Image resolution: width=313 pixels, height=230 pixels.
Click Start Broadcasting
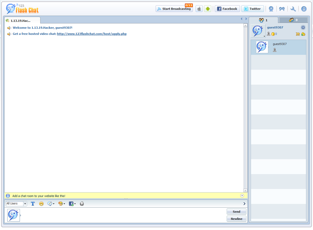(174, 9)
